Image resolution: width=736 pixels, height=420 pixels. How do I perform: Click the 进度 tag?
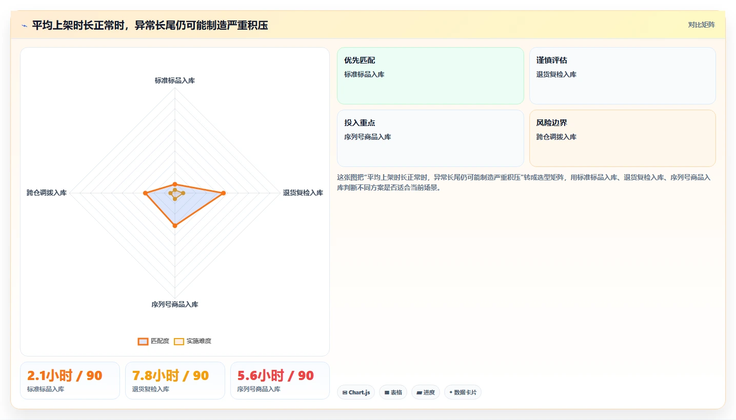pos(426,392)
